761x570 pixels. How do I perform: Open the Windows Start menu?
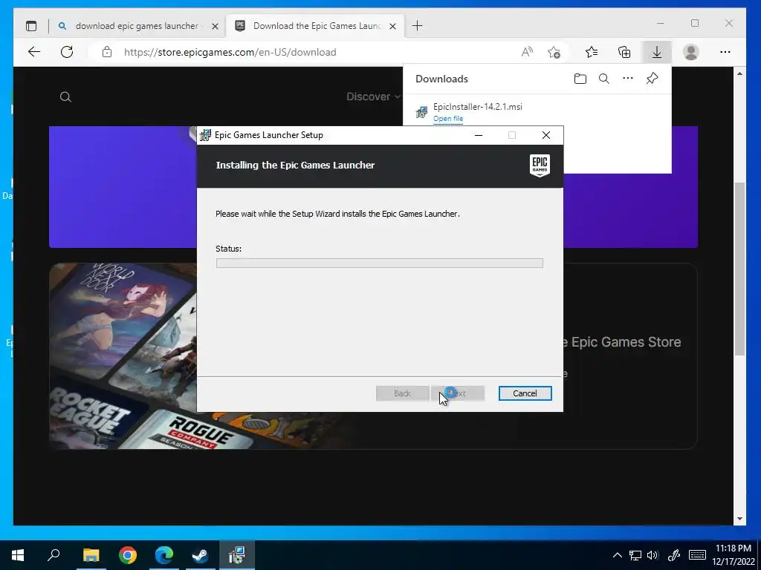coord(18,555)
